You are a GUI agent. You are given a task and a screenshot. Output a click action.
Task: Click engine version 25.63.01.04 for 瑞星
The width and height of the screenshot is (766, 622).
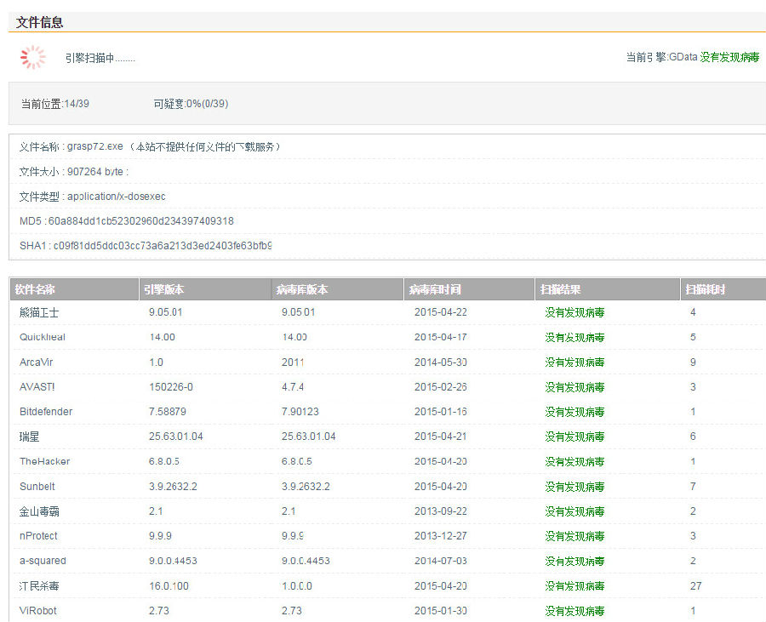(176, 437)
